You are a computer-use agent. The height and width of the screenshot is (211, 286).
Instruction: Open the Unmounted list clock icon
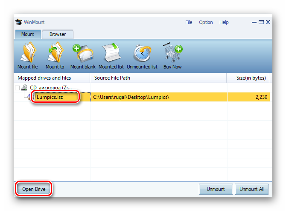[x=142, y=53]
